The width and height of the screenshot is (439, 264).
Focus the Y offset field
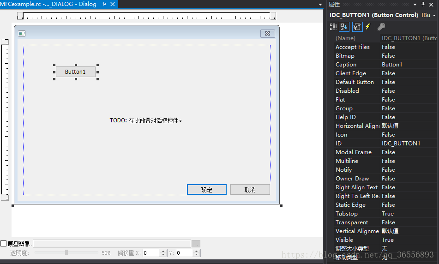tap(184, 253)
